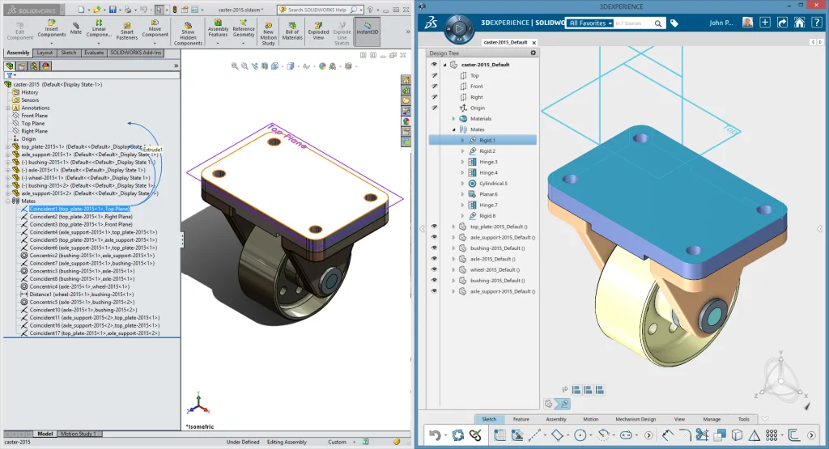Click the tag icon beside search box

674,23
